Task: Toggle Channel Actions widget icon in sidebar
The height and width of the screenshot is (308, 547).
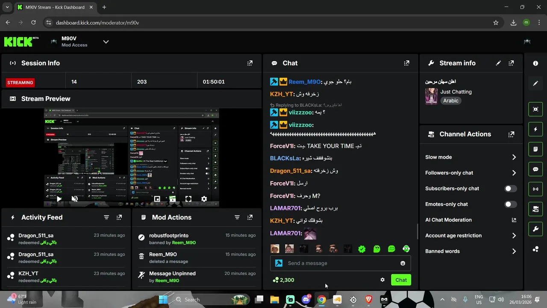Action: 535,209
